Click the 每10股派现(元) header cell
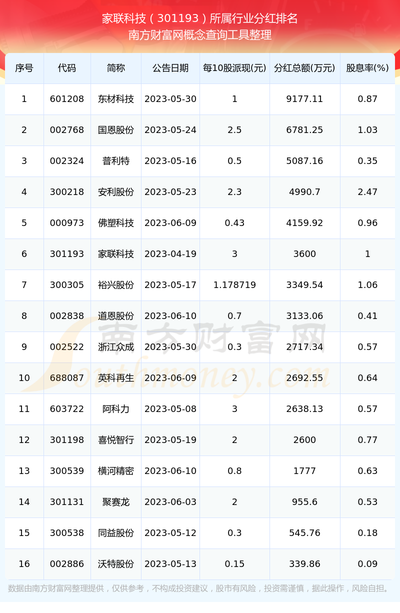Screen dimensions: 400x613 coord(234,68)
